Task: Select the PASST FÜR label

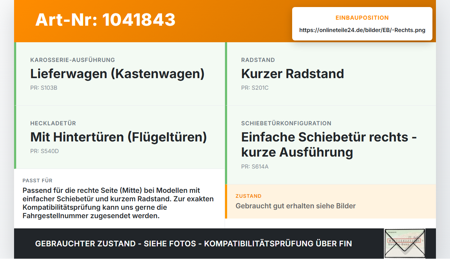Action: click(37, 181)
